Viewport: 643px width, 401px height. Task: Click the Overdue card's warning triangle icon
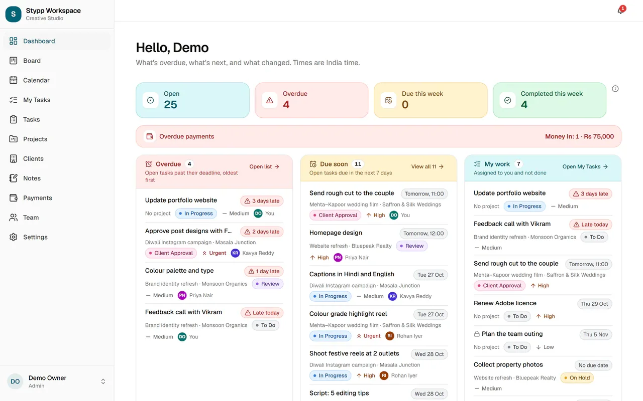pos(270,100)
